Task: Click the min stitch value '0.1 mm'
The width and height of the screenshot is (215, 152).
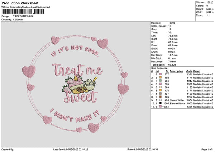Action: 172,58
